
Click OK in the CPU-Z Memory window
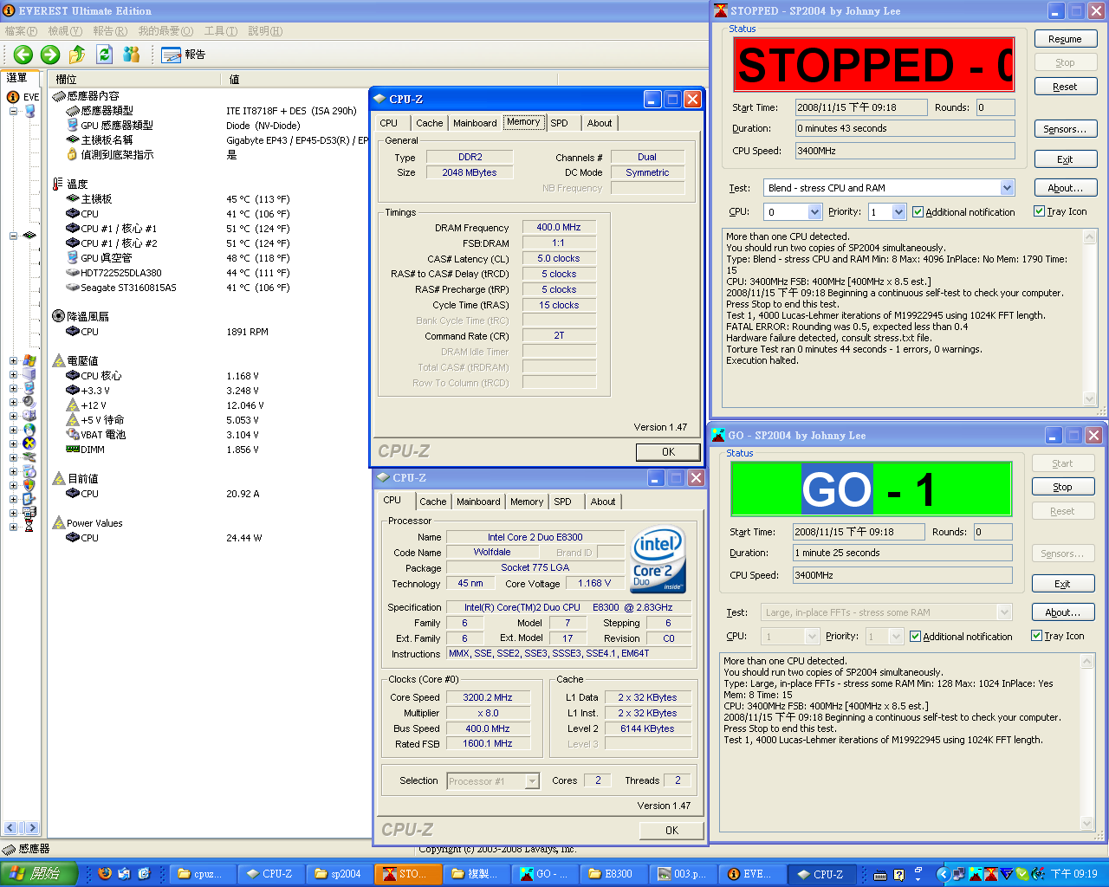pyautogui.click(x=668, y=452)
